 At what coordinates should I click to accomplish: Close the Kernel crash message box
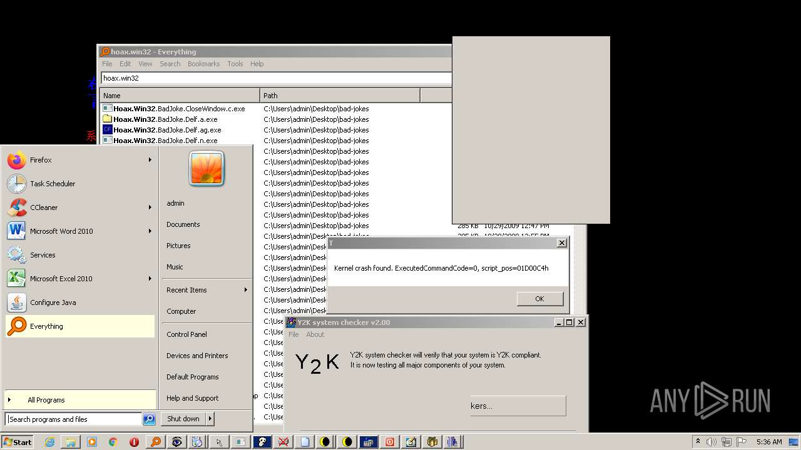coord(561,242)
